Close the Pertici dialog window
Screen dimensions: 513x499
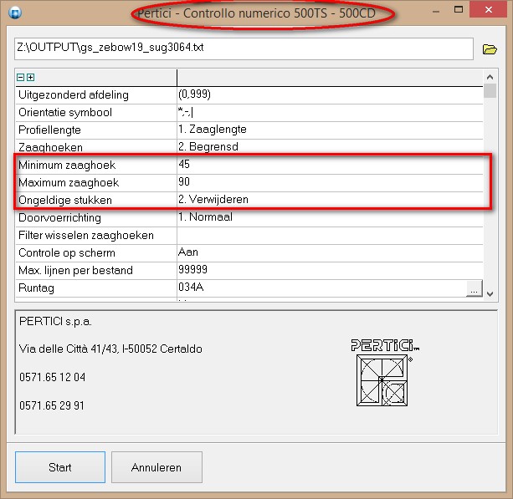coord(489,10)
